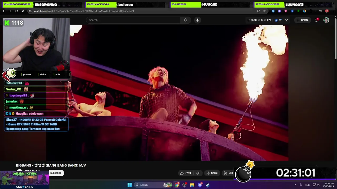
Task: Dislike the video
Action: [x=197, y=173]
